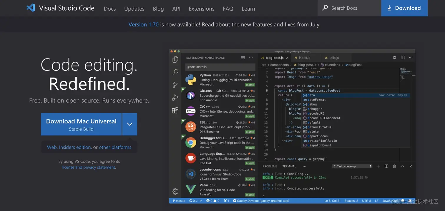Expand download options dropdown arrow
This screenshot has width=445, height=211.
pos(130,124)
